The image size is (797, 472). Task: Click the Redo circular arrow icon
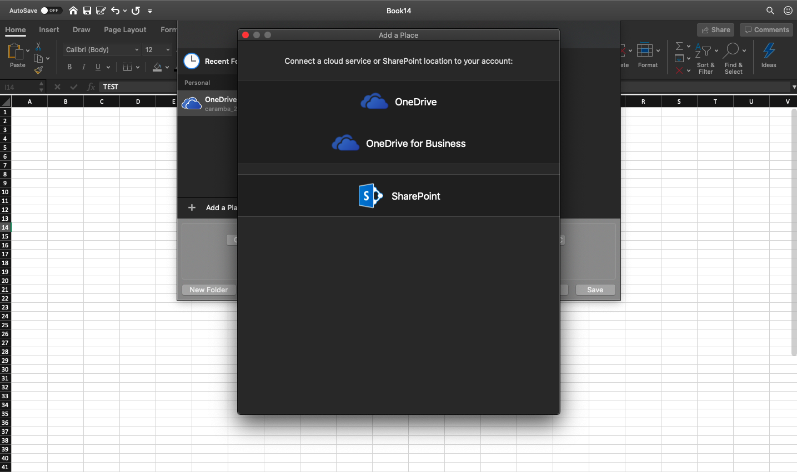136,11
